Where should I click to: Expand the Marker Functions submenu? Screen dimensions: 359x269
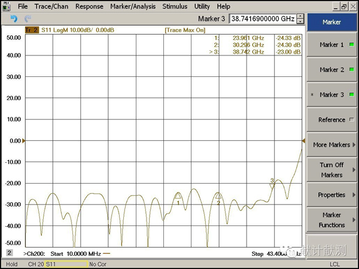click(331, 220)
